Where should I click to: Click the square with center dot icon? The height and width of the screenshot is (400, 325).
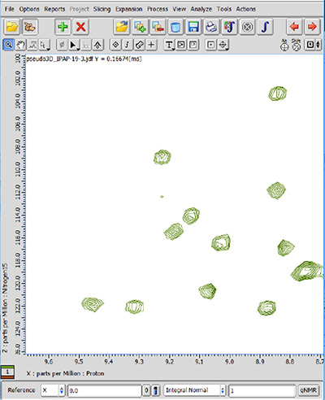coord(211,45)
